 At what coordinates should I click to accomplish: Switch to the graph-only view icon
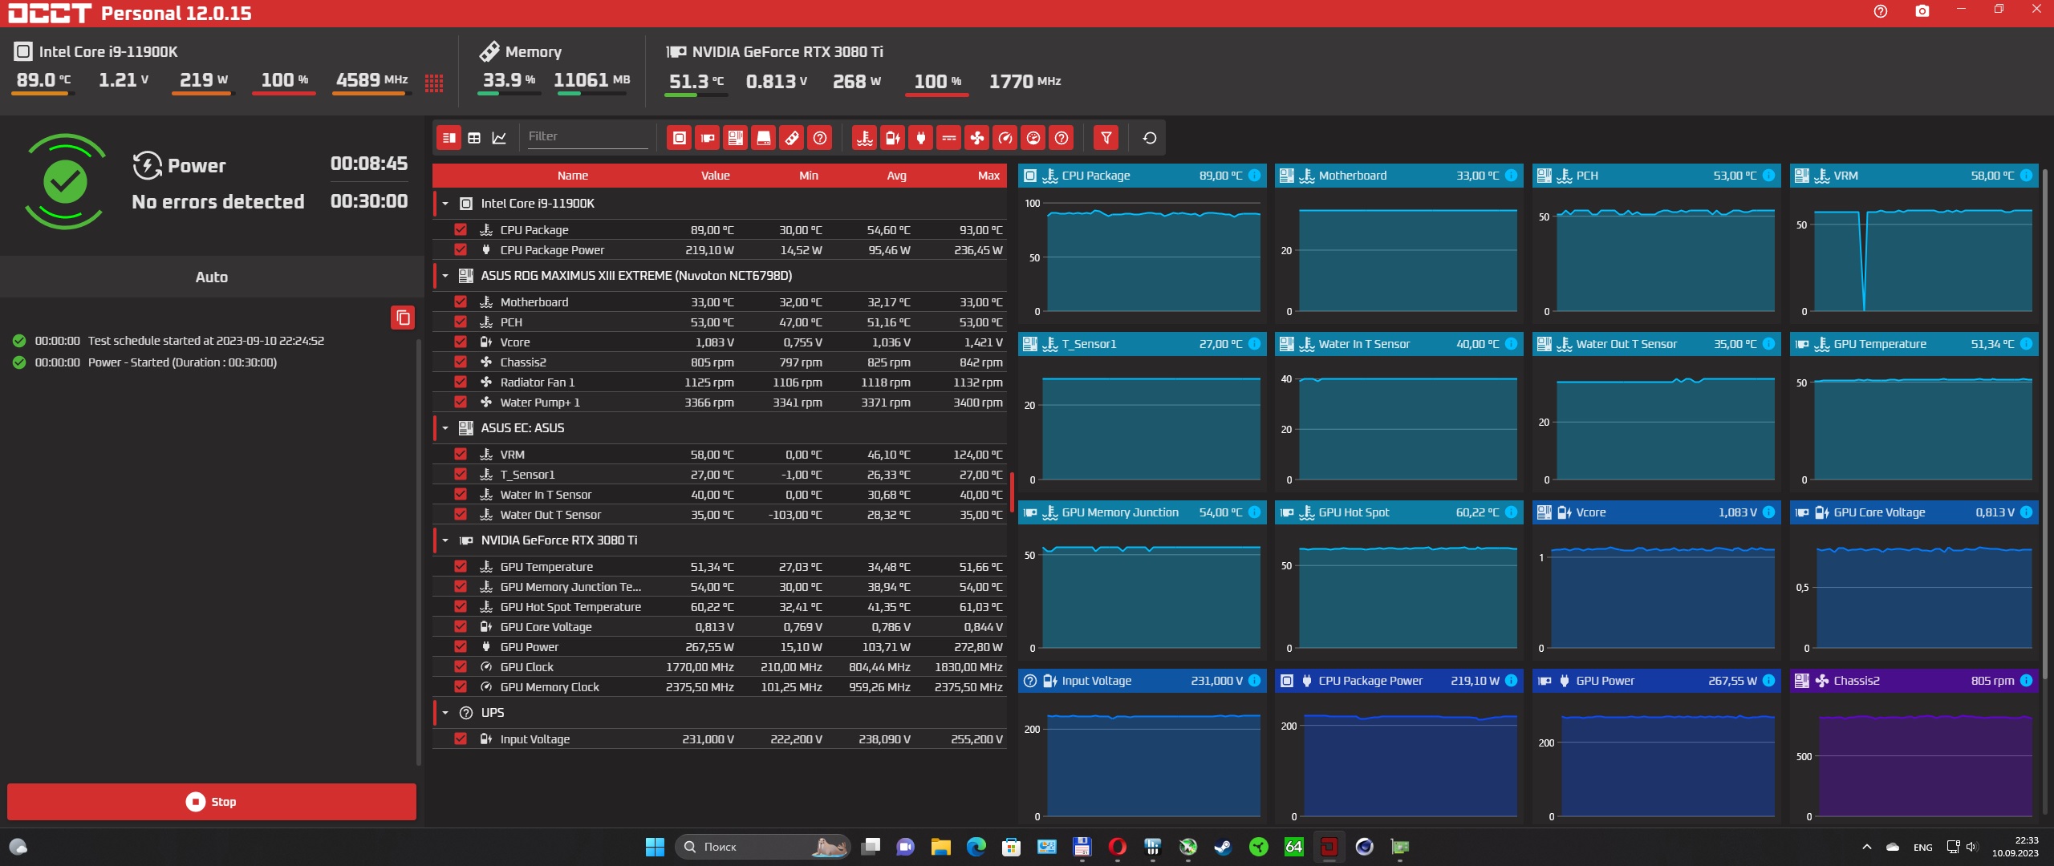coord(499,138)
